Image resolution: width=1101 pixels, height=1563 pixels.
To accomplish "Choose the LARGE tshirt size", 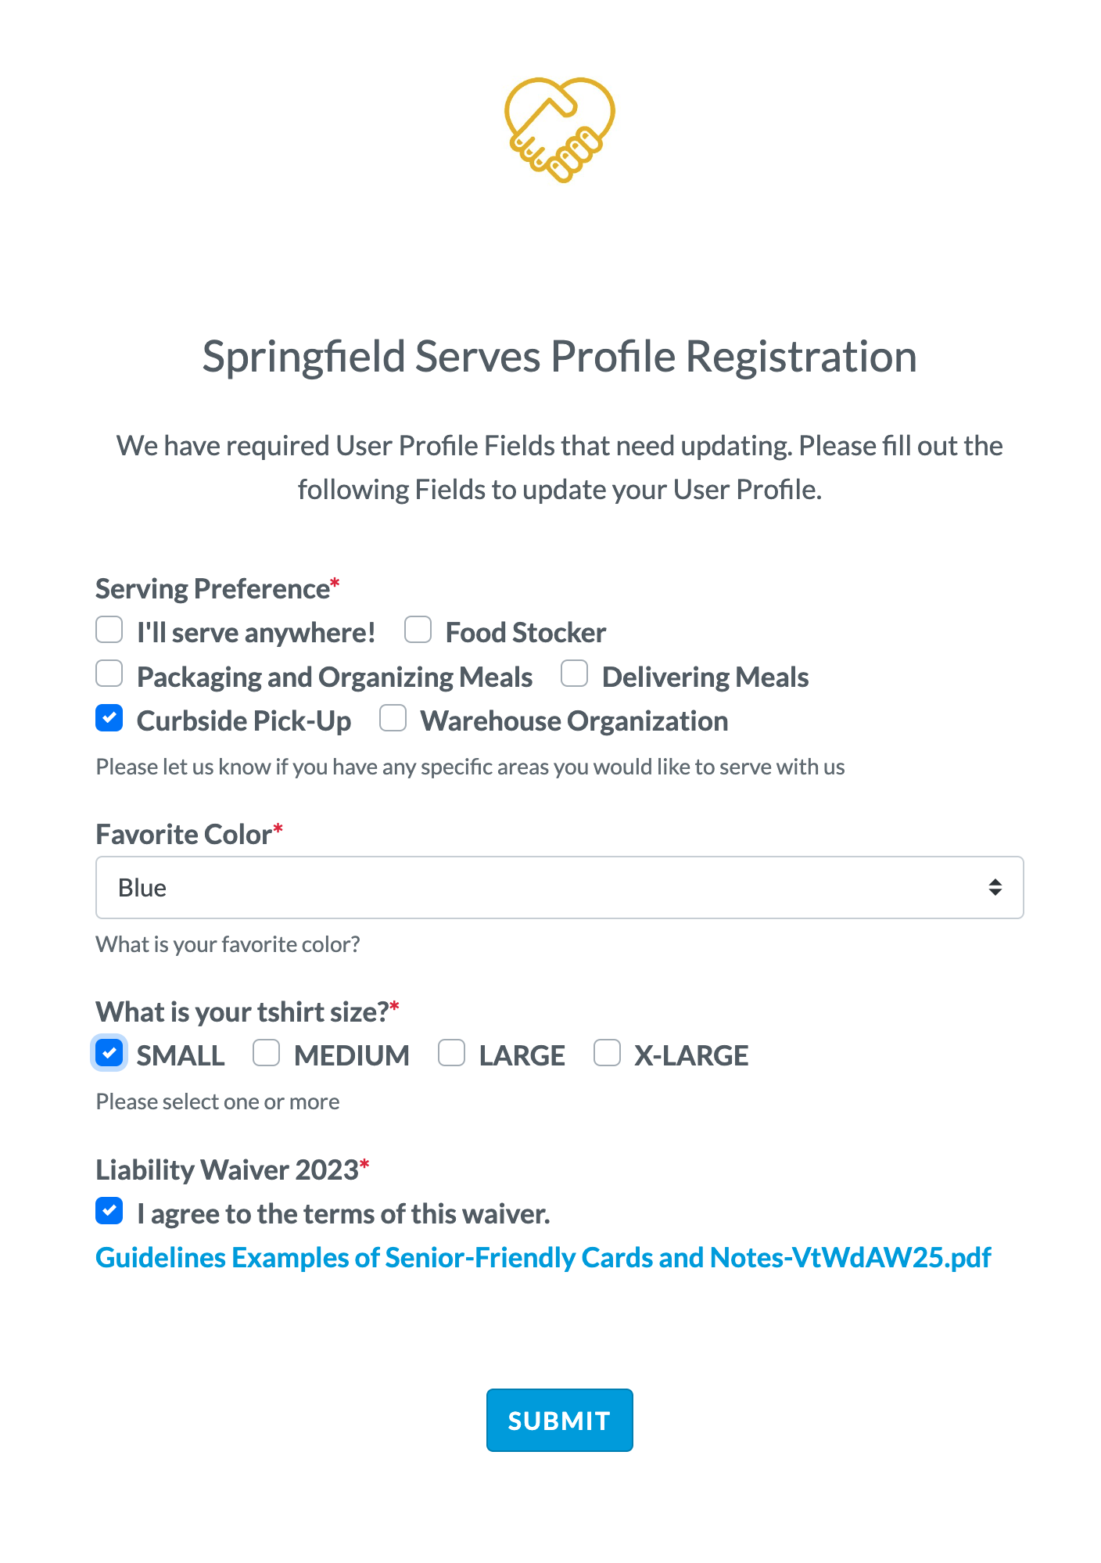I will tap(451, 1052).
